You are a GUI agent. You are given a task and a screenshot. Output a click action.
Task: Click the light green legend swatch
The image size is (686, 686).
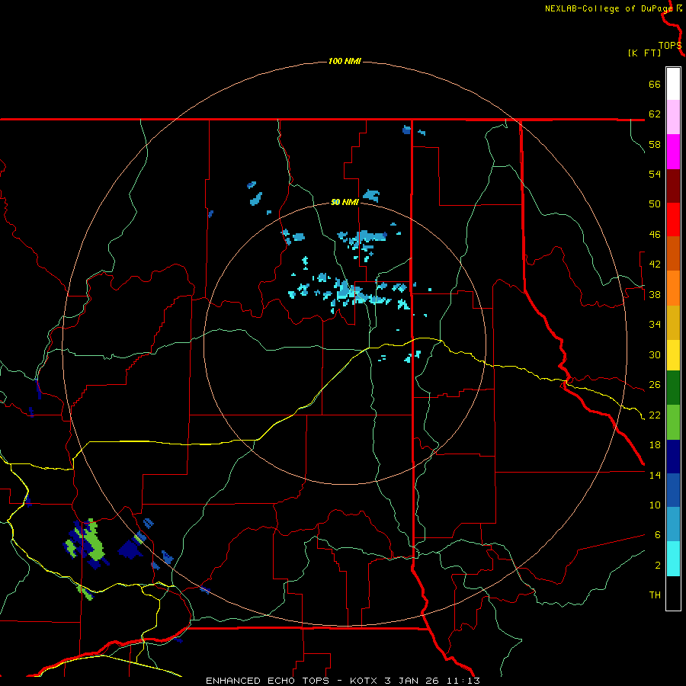(x=673, y=422)
